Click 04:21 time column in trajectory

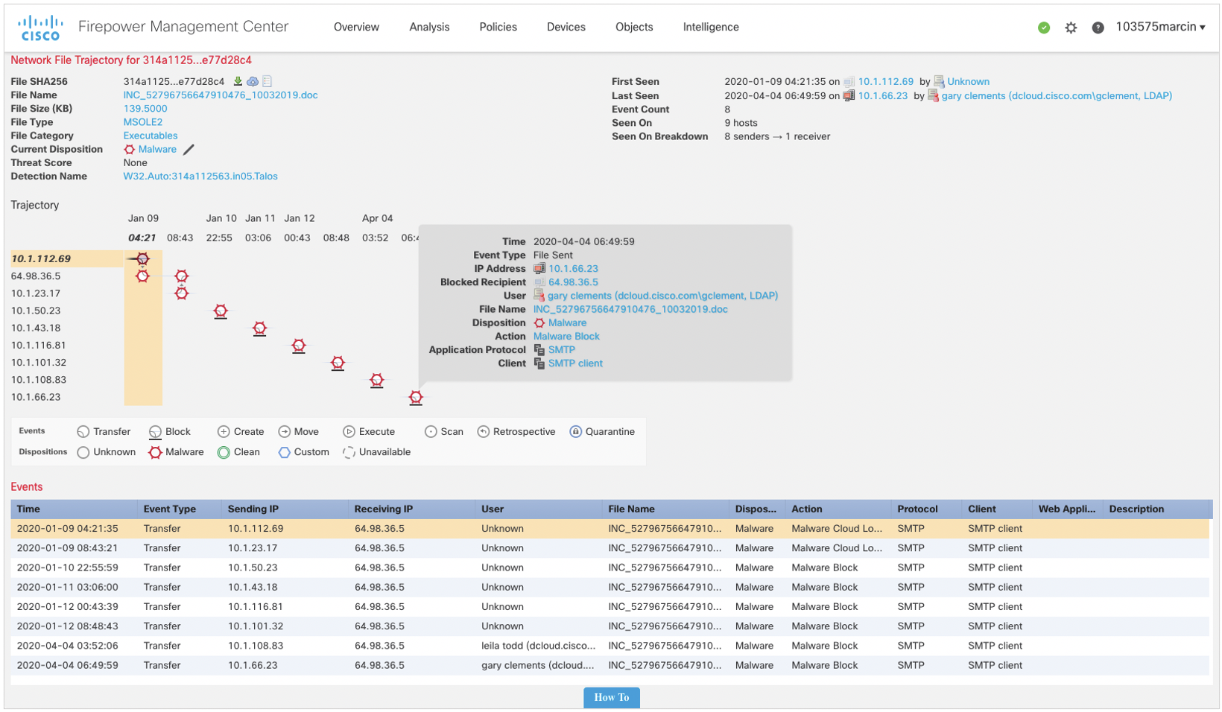[x=142, y=238]
